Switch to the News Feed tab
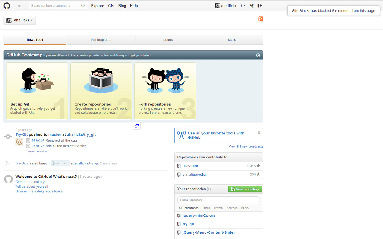The width and height of the screenshot is (383, 239). tap(35, 40)
